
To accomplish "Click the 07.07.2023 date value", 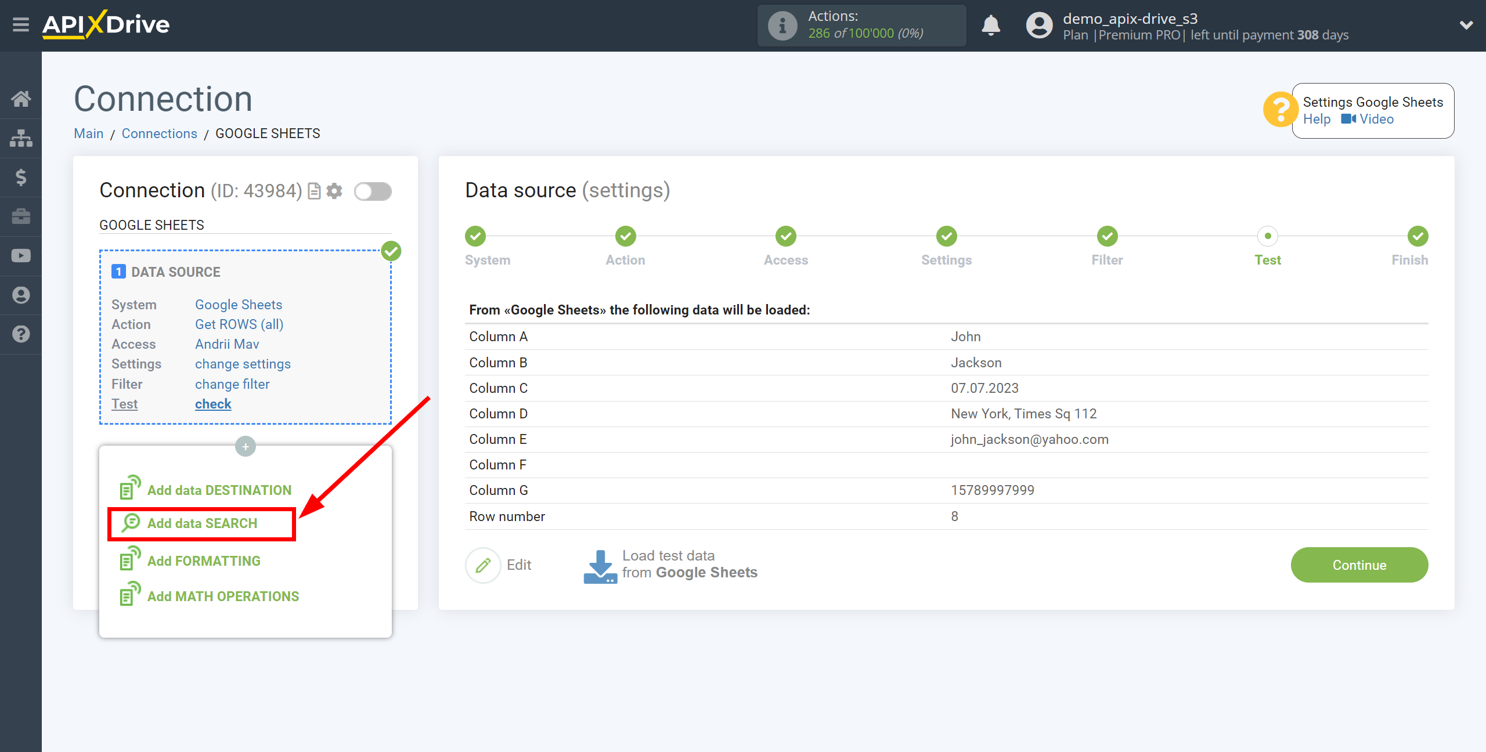I will [x=984, y=388].
